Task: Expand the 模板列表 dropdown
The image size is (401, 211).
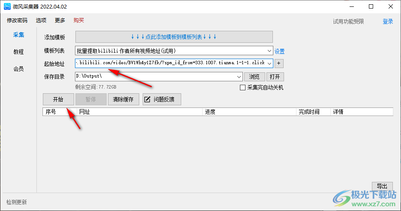Action: 269,51
